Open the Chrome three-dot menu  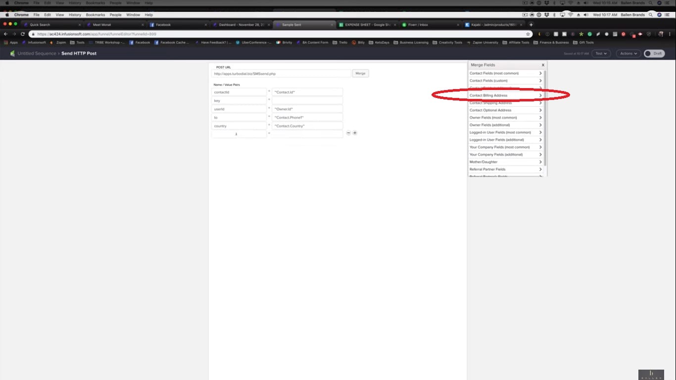[670, 34]
